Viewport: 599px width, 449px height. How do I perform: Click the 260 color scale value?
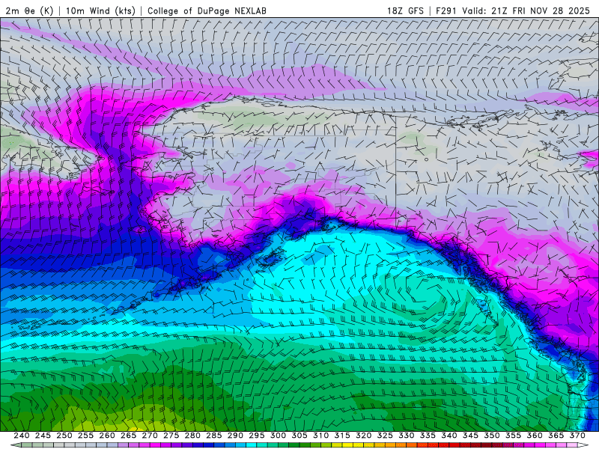tap(107, 436)
